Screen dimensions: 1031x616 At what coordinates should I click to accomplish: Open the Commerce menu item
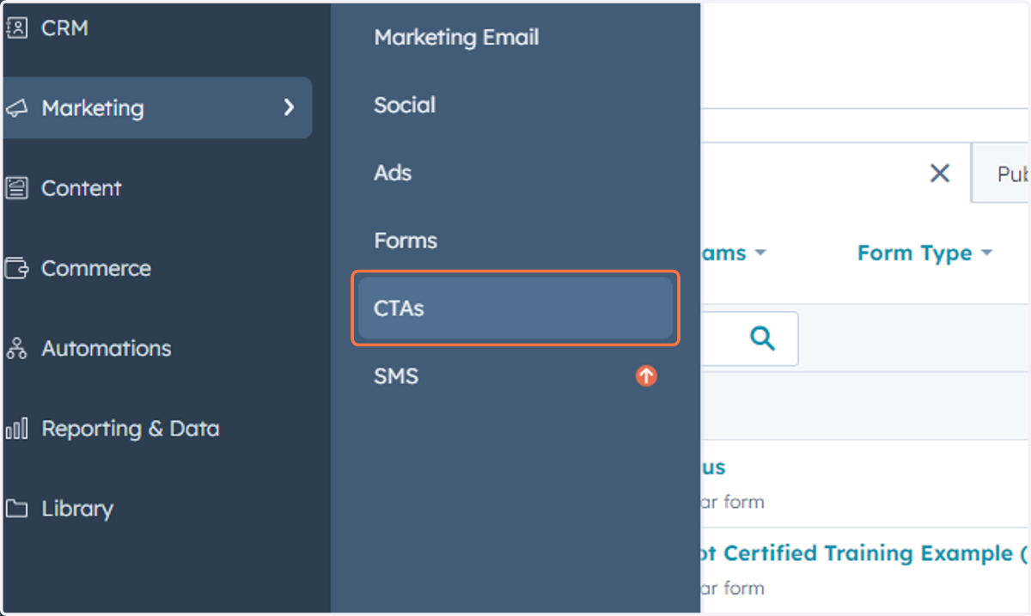click(x=95, y=268)
